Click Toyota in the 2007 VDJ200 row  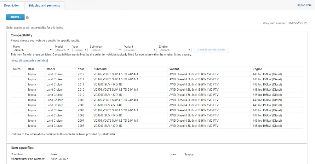point(31,126)
